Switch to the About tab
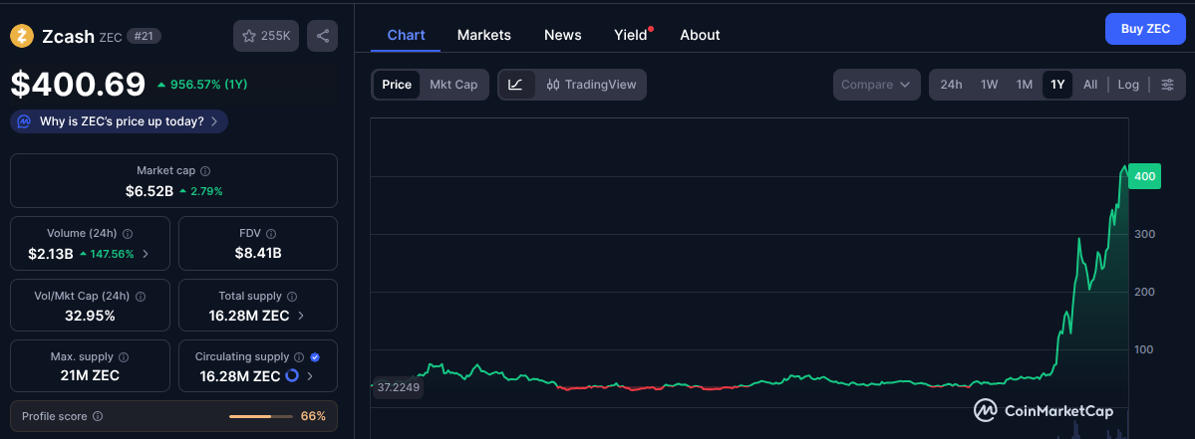Viewport: 1195px width, 439px height. (x=700, y=34)
